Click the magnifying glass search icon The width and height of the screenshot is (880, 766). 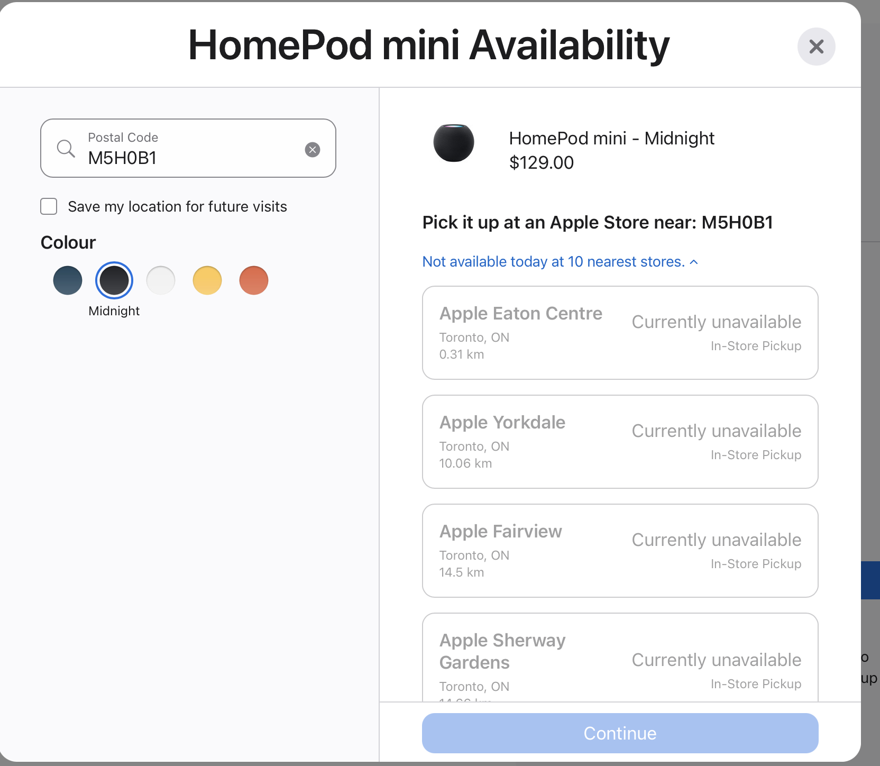click(x=66, y=149)
